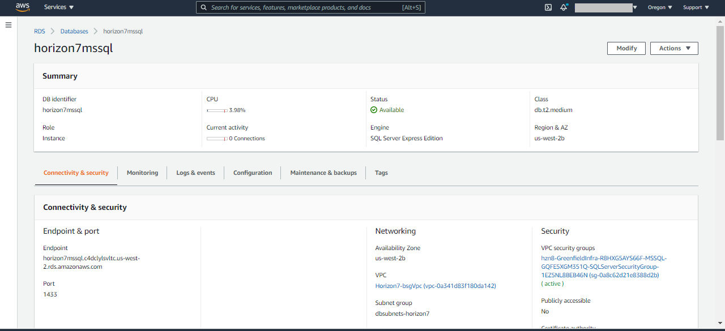Open the Tags tab
725x331 pixels.
[381, 173]
